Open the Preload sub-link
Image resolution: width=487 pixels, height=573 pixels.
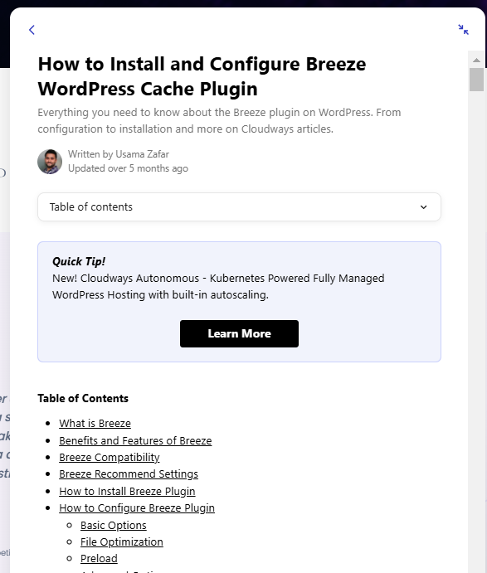tap(99, 559)
